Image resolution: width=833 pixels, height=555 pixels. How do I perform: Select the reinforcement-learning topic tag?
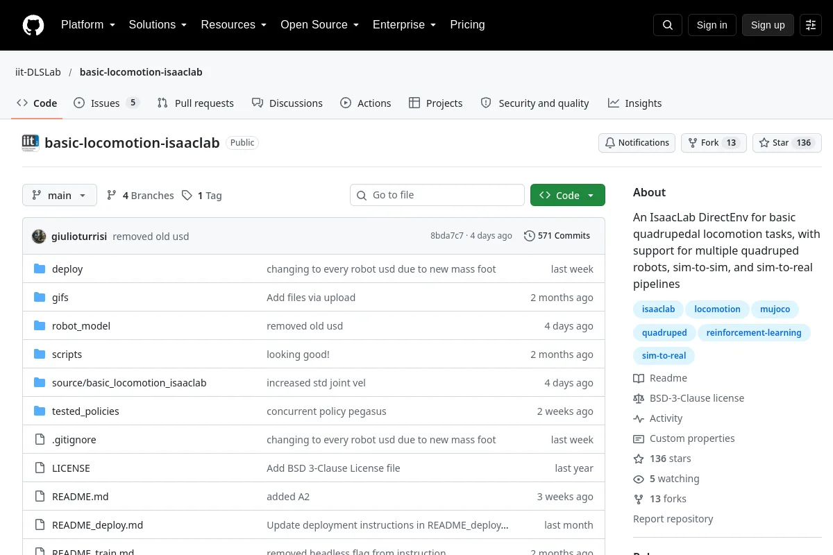click(754, 333)
